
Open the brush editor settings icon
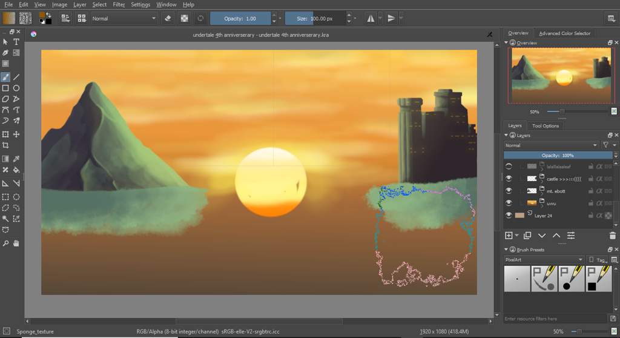click(65, 18)
